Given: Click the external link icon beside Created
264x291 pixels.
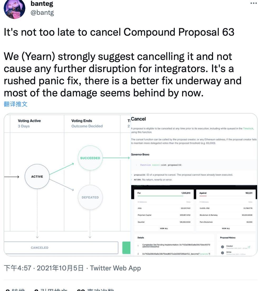Looking at the screenshot, I should 249,247.
